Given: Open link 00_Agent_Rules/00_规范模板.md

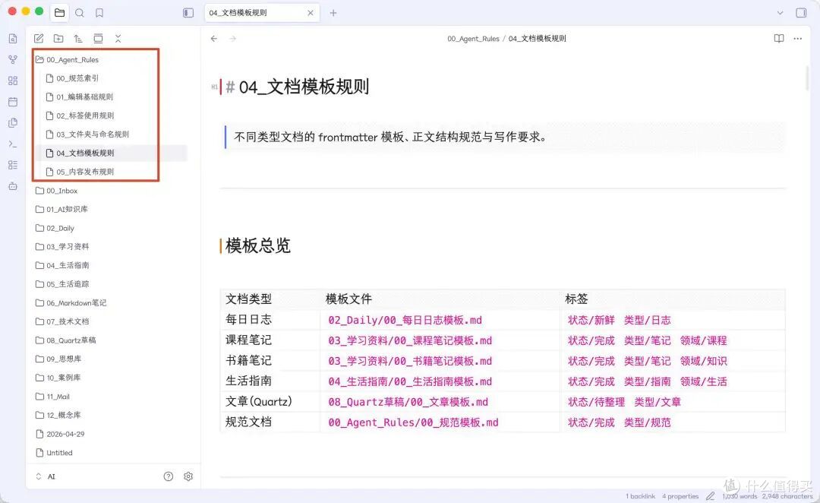Looking at the screenshot, I should click(x=413, y=422).
